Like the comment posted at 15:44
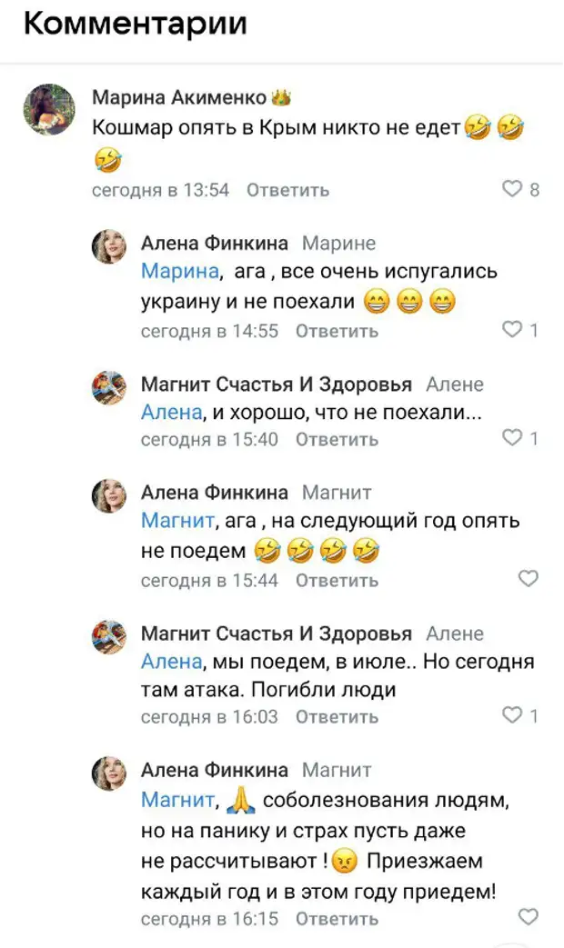 click(x=528, y=579)
